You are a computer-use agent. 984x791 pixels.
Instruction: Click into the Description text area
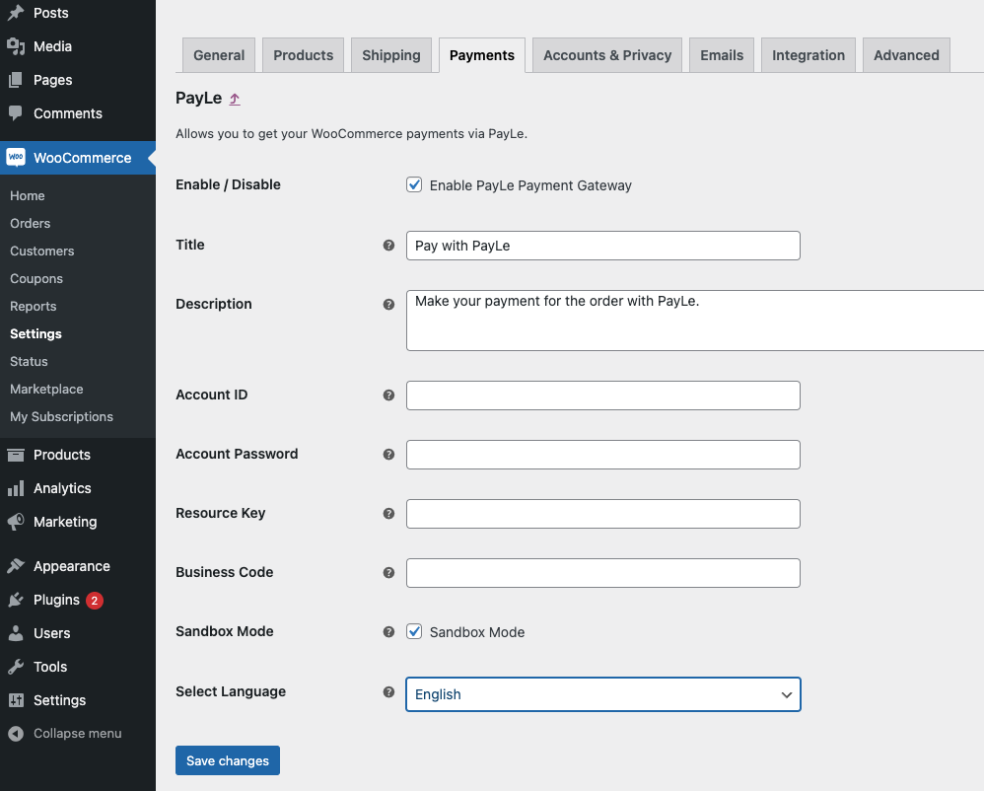point(695,321)
